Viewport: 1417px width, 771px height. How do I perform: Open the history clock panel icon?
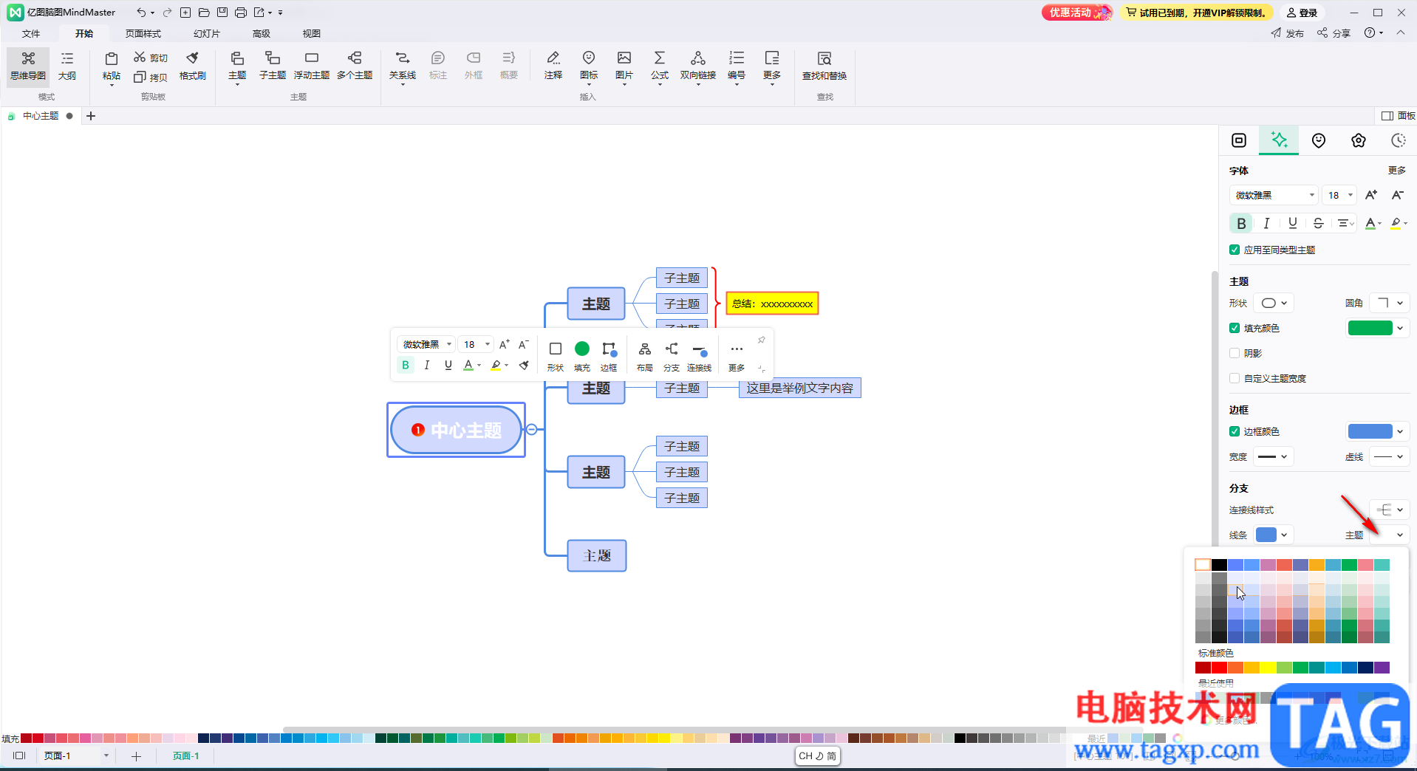pos(1399,140)
